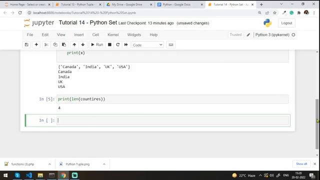Reload the current page
The image size is (320, 180).
pos(20,12)
